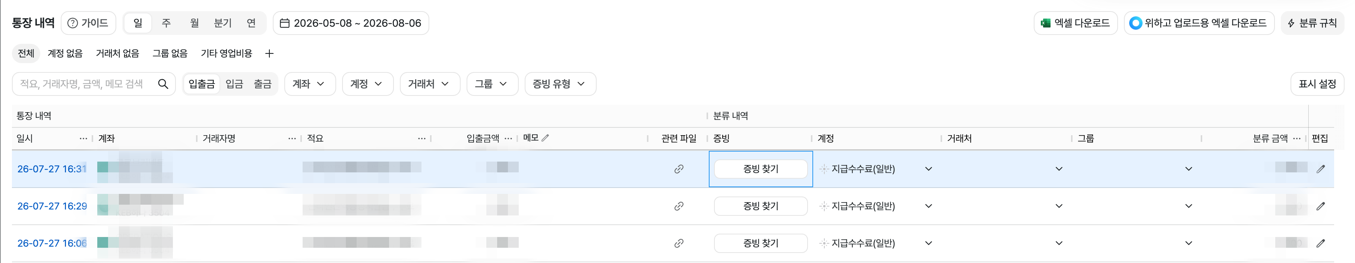Switch period granularity to 월
This screenshot has width=1355, height=263.
195,23
